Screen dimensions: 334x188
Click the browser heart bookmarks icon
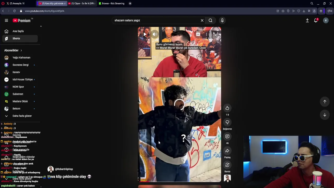[299, 11]
